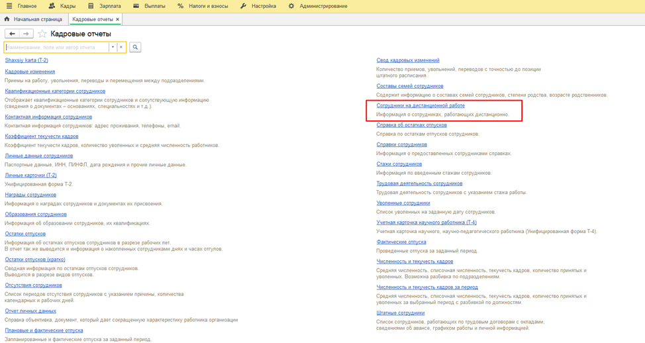Click the forward arrow navigation button
Viewport: 645px width, 343px height.
(26, 34)
